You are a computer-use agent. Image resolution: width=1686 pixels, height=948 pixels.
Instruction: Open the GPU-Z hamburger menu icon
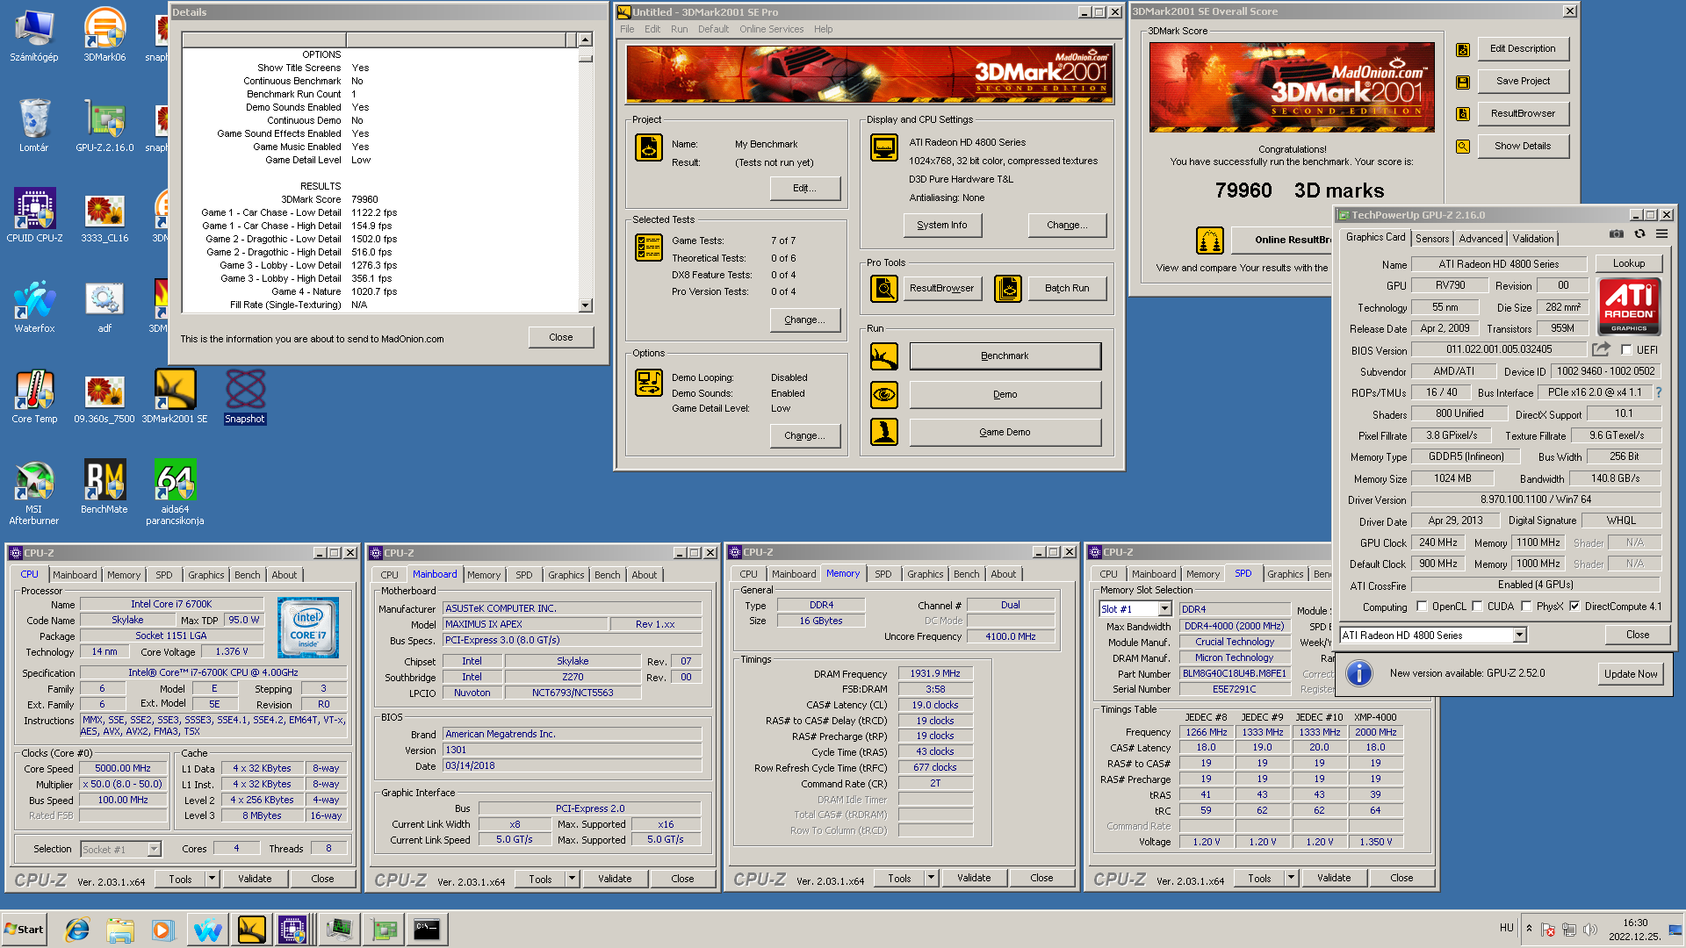pos(1661,233)
